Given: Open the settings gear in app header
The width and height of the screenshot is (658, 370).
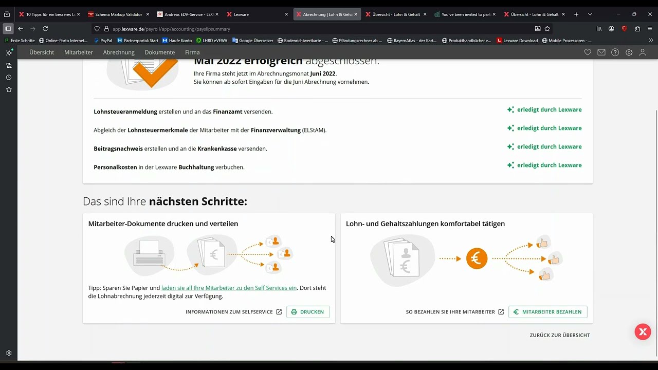Looking at the screenshot, I should pyautogui.click(x=629, y=52).
